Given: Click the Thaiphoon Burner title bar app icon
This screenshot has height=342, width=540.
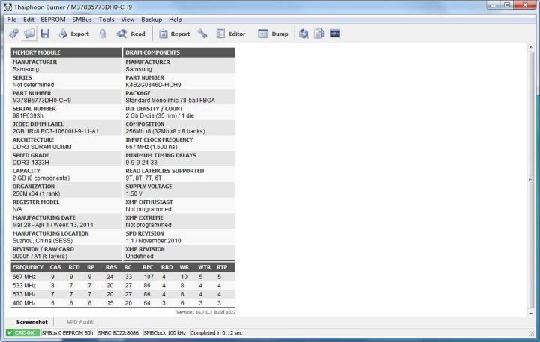Looking at the screenshot, I should tap(7, 7).
